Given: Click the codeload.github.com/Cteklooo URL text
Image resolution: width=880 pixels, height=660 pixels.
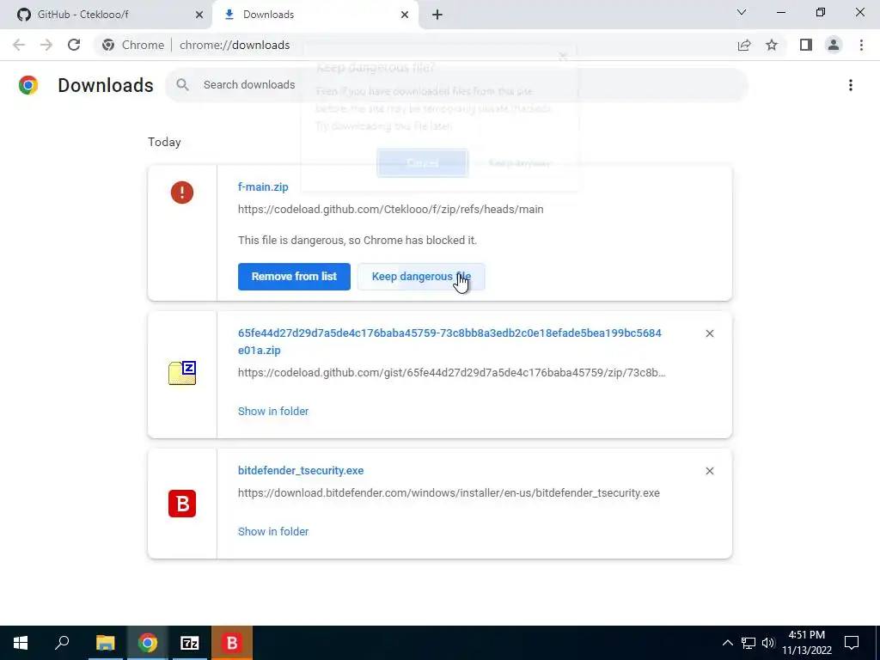Looking at the screenshot, I should (391, 210).
